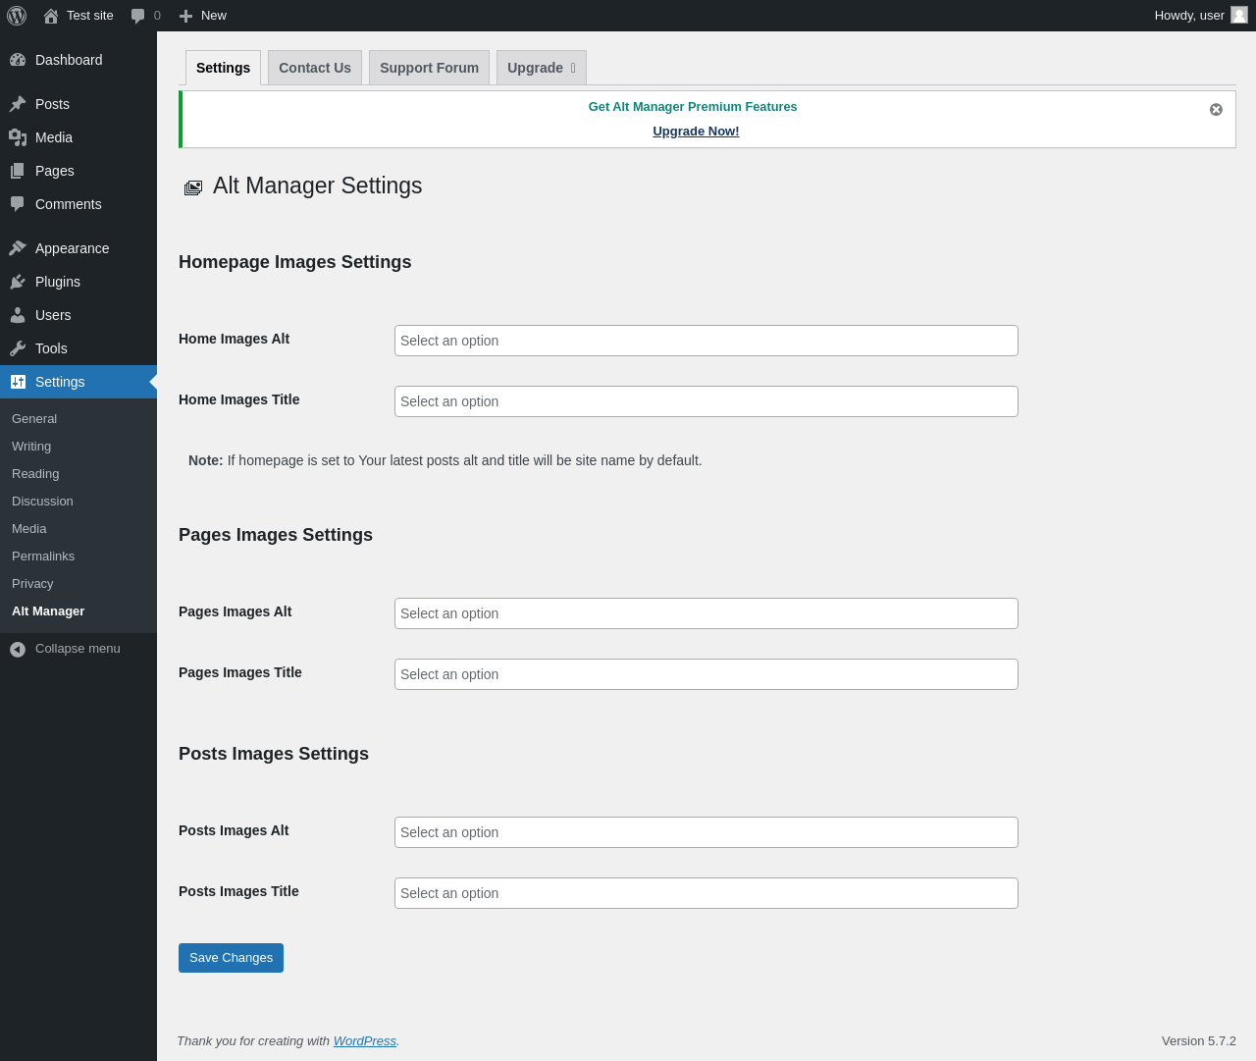Open the Plugins menu item
The image size is (1256, 1061).
pyautogui.click(x=78, y=282)
